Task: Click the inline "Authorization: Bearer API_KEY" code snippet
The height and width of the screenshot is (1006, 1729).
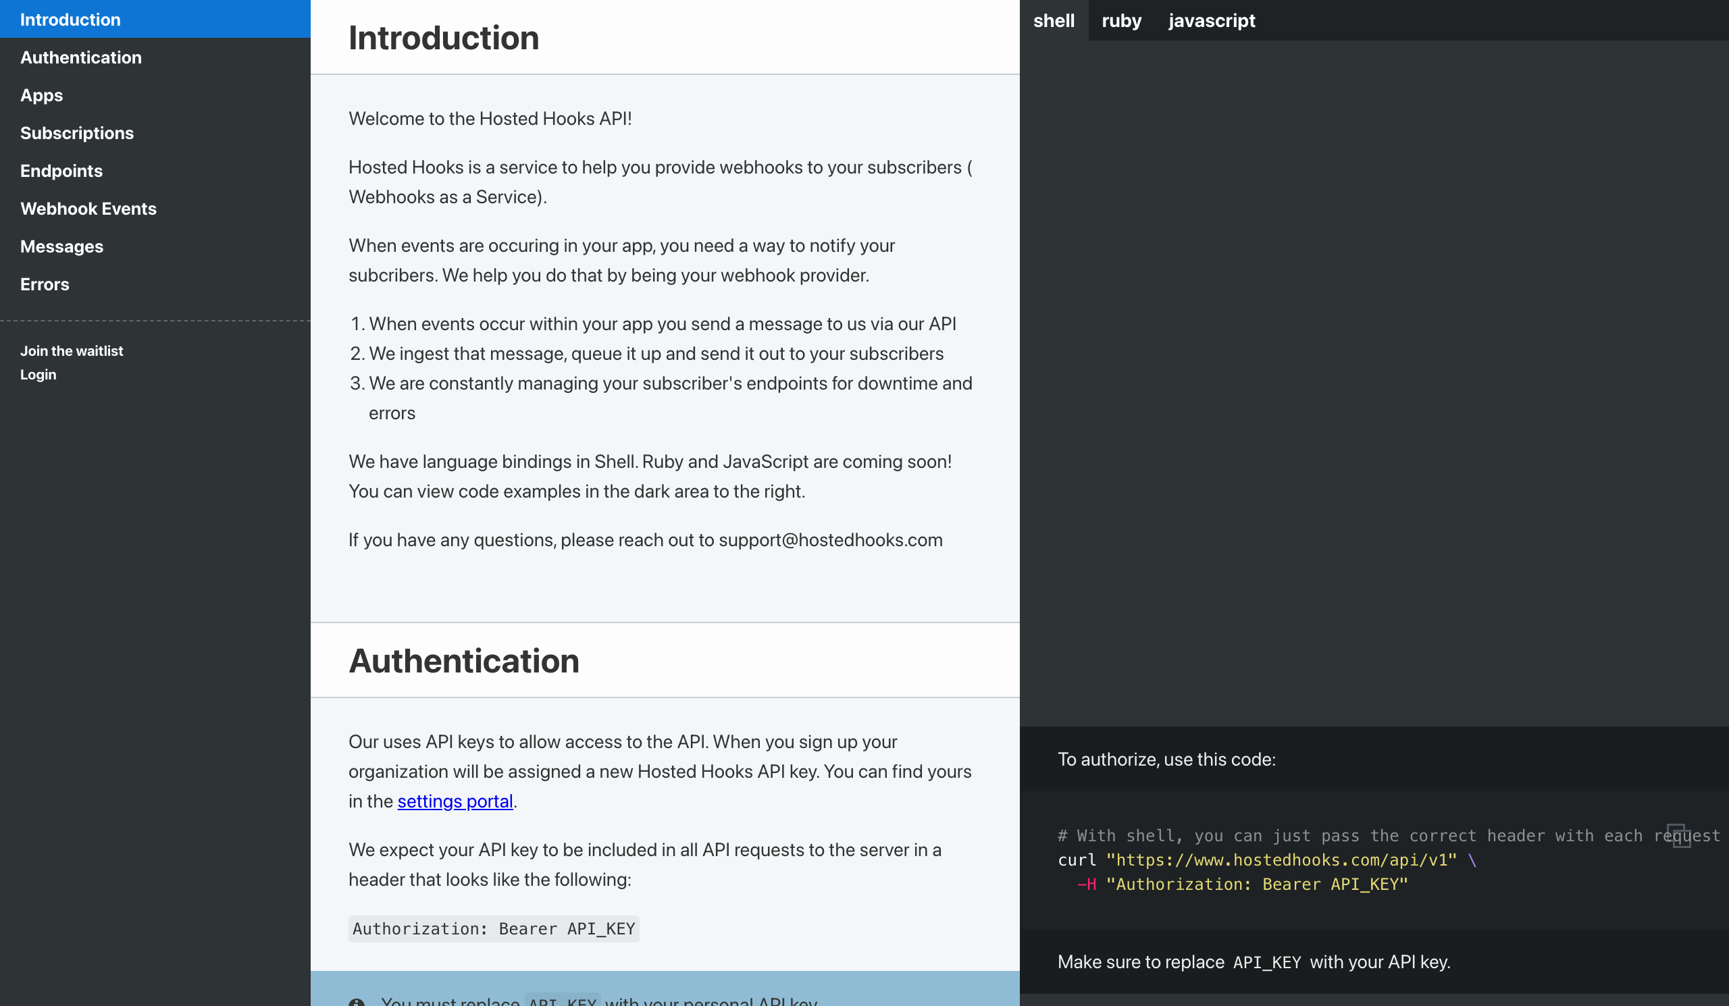Action: (493, 928)
